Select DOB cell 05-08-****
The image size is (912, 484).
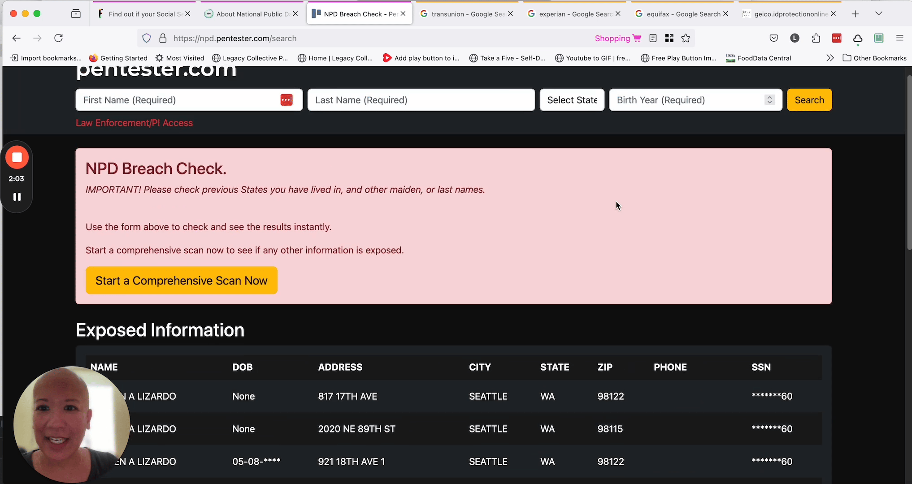point(256,462)
